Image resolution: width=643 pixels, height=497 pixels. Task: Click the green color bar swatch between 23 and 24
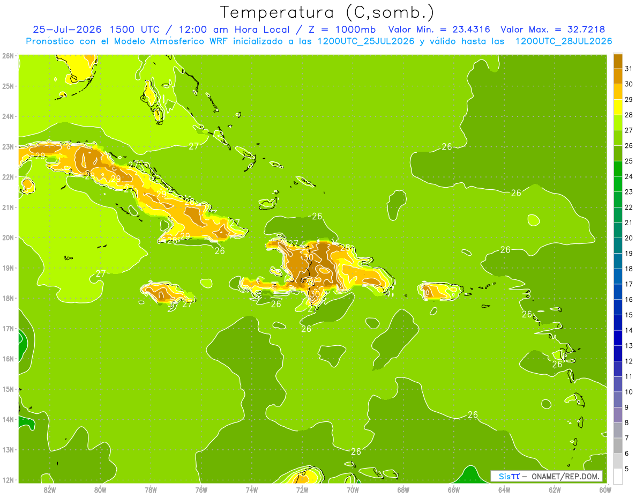point(618,184)
